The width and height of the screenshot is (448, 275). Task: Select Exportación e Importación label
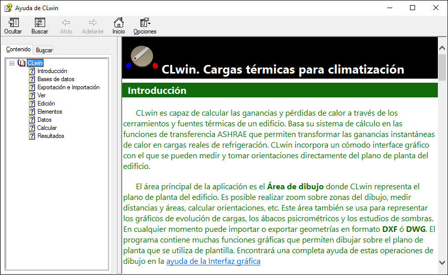tap(68, 87)
